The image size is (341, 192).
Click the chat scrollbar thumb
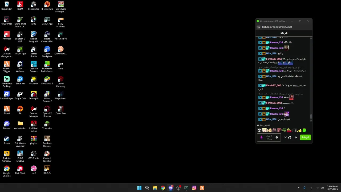(x=311, y=117)
